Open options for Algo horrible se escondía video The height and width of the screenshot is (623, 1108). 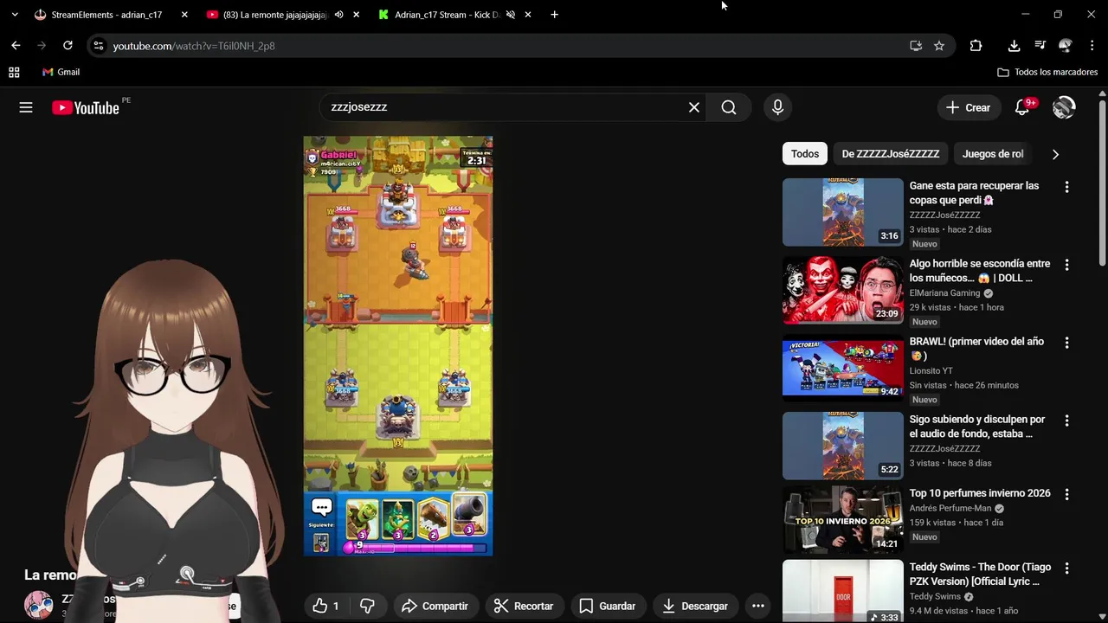click(1066, 265)
